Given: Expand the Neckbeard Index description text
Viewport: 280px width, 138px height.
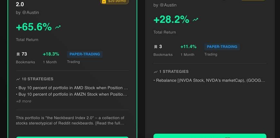Looking at the screenshot, I should (x=70, y=120).
